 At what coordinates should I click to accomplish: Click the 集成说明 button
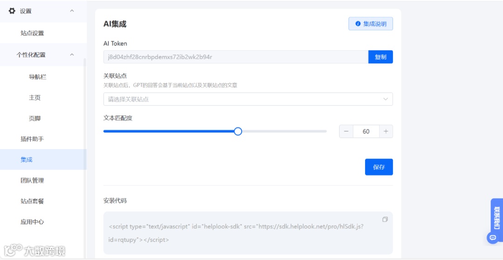371,24
